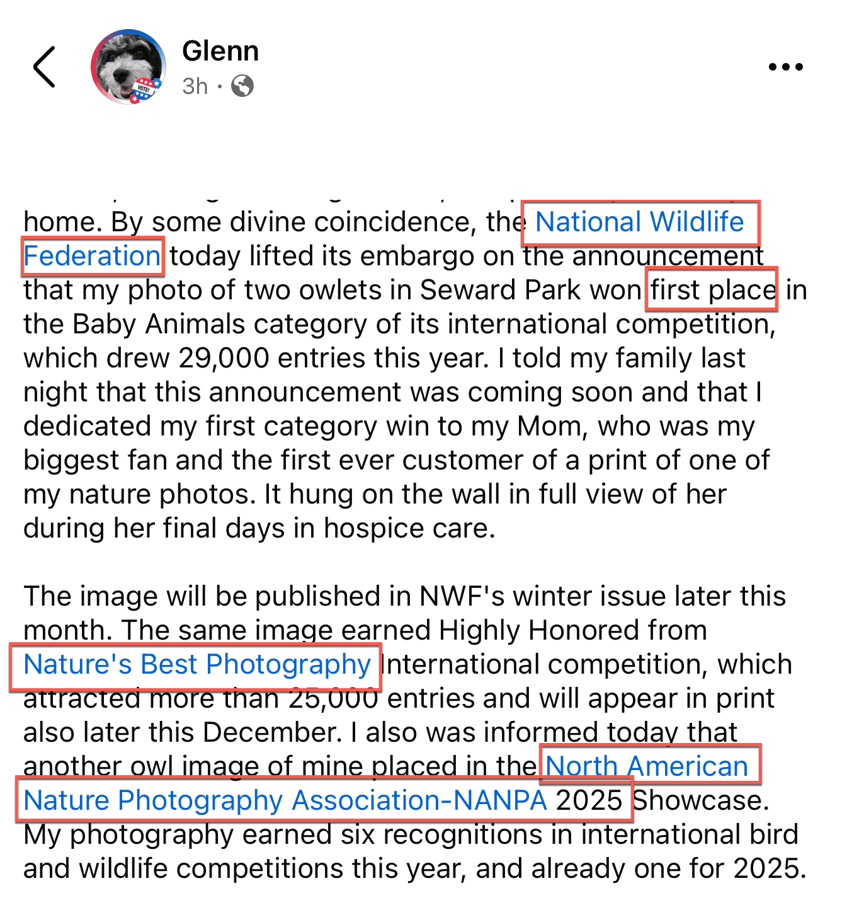Click the 3h post timestamp
This screenshot has height=910, width=847.
195,86
